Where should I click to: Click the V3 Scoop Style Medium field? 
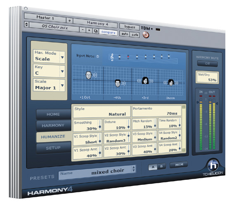(x=144, y=136)
